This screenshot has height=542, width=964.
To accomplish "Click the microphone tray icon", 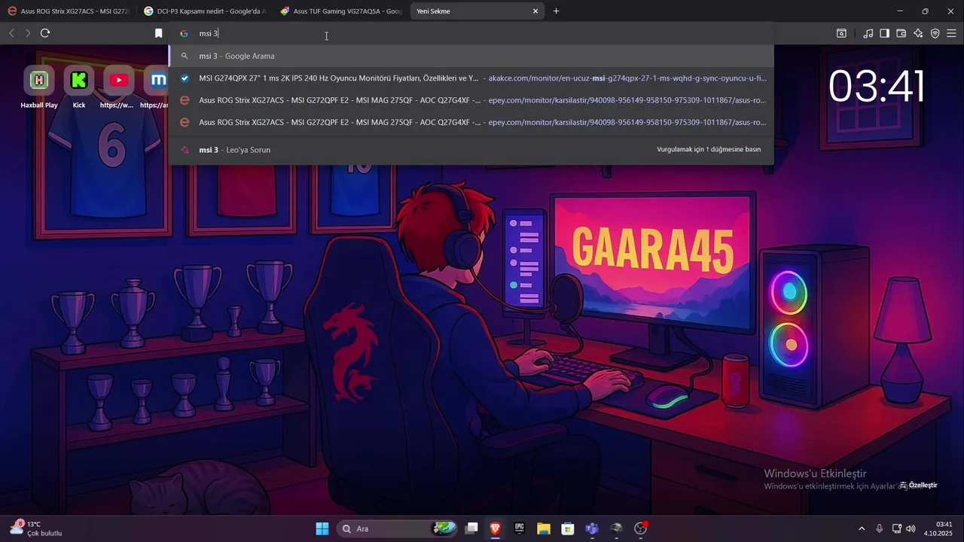I will [x=879, y=528].
